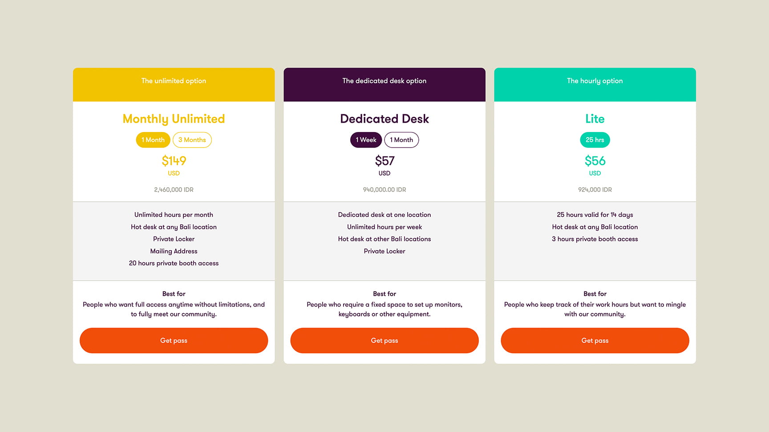The height and width of the screenshot is (432, 769).
Task: Click the Mailing Address feature line
Action: (x=174, y=251)
